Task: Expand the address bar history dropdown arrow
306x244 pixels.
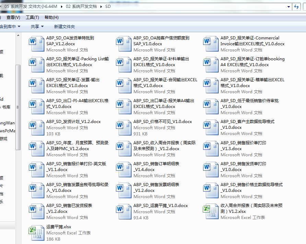Action: (288, 7)
